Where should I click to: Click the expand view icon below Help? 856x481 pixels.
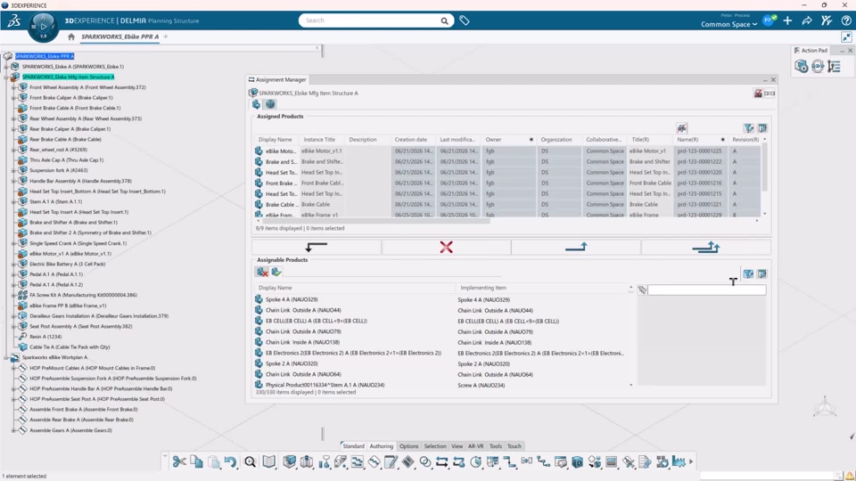click(846, 37)
